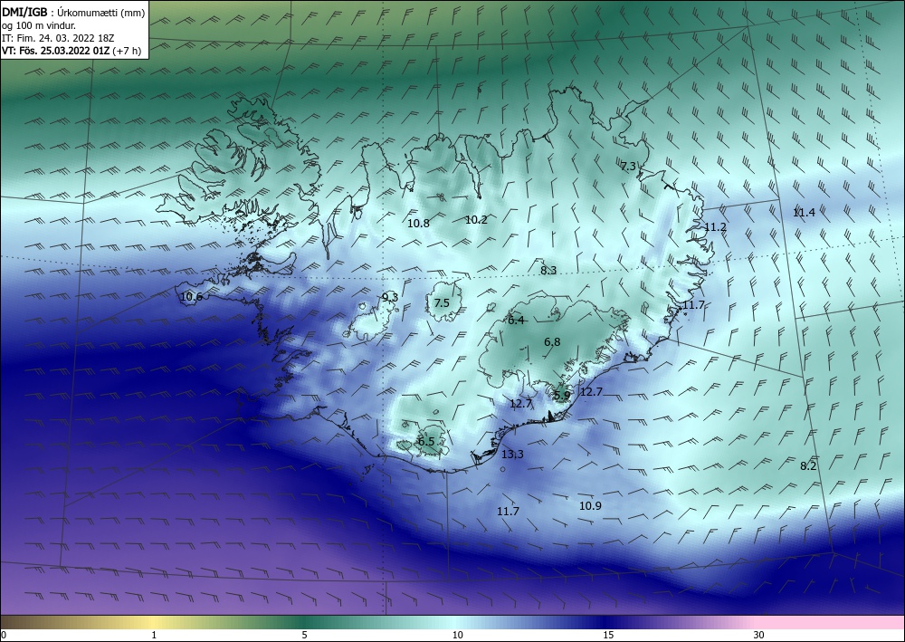905x642 pixels.
Task: Click the legend label 30
Action: [x=759, y=636]
